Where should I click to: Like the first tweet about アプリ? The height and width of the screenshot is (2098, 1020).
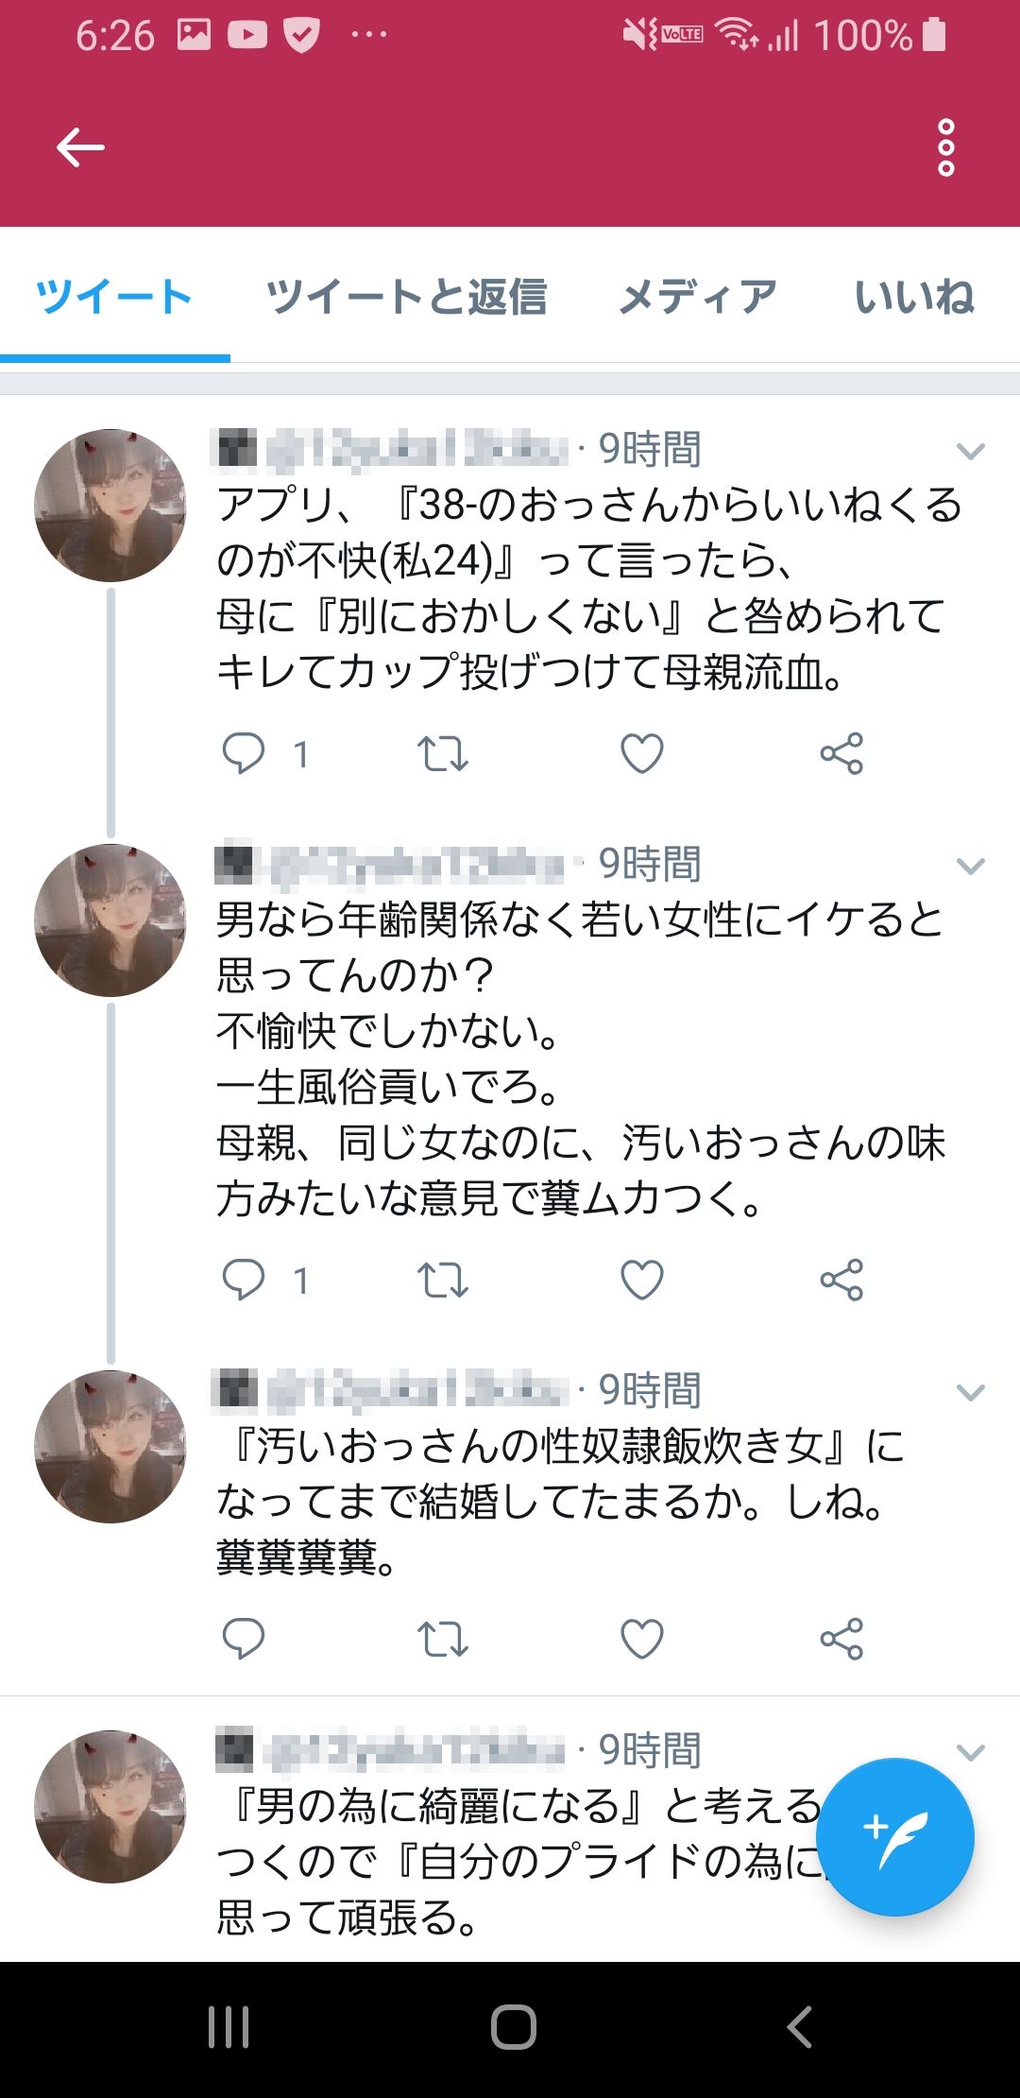tap(642, 754)
